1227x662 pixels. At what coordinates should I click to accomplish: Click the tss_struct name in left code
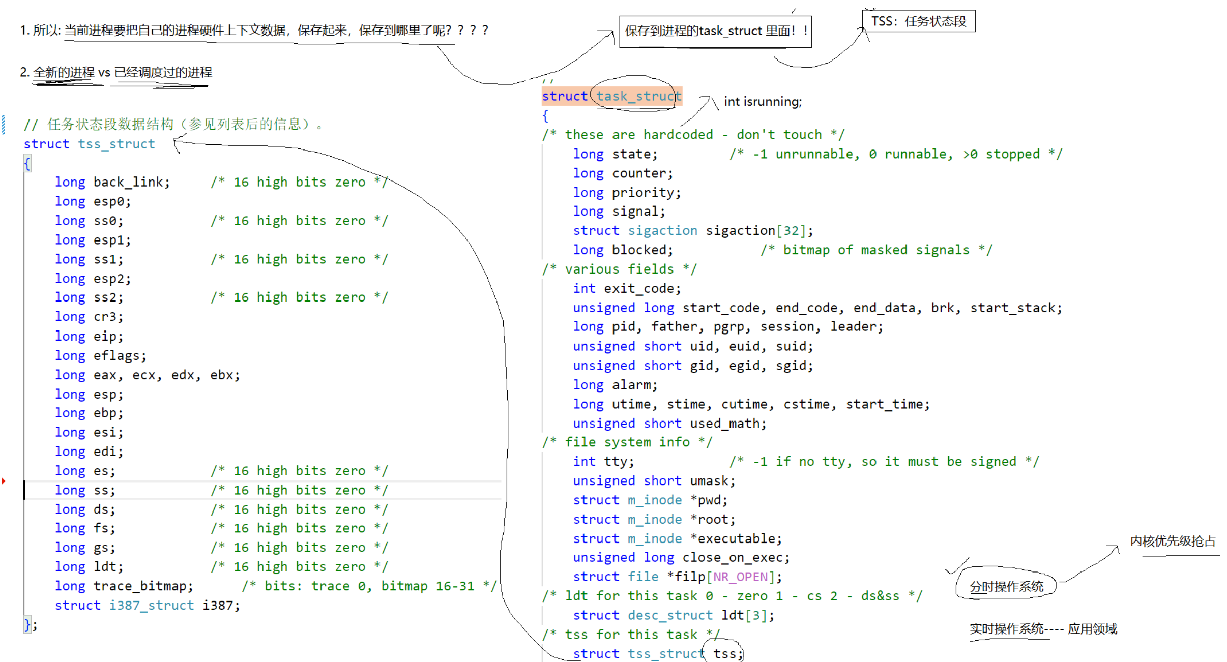pyautogui.click(x=116, y=144)
